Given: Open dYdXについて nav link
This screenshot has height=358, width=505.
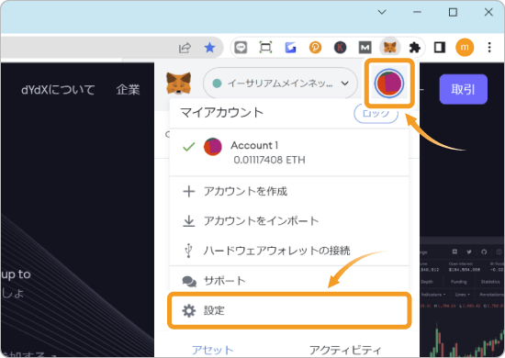Looking at the screenshot, I should tap(58, 90).
